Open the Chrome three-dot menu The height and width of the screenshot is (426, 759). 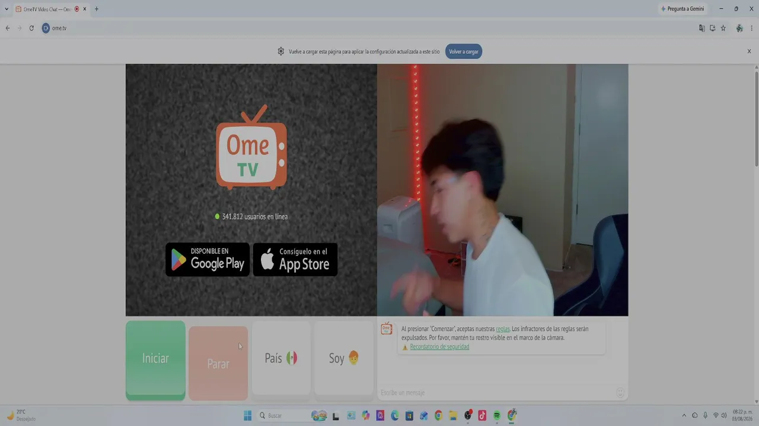coord(752,28)
